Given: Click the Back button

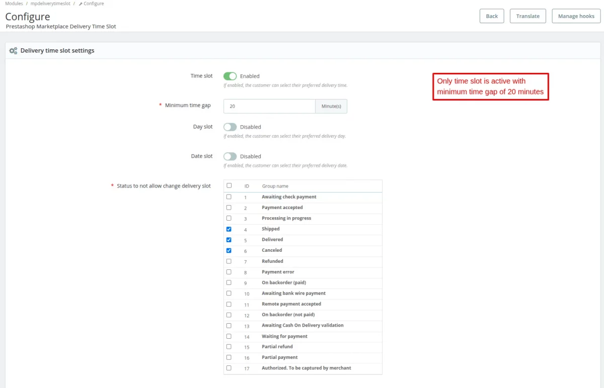Looking at the screenshot, I should click(491, 16).
